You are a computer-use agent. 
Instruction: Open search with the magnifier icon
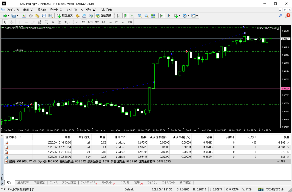[x=281, y=16]
